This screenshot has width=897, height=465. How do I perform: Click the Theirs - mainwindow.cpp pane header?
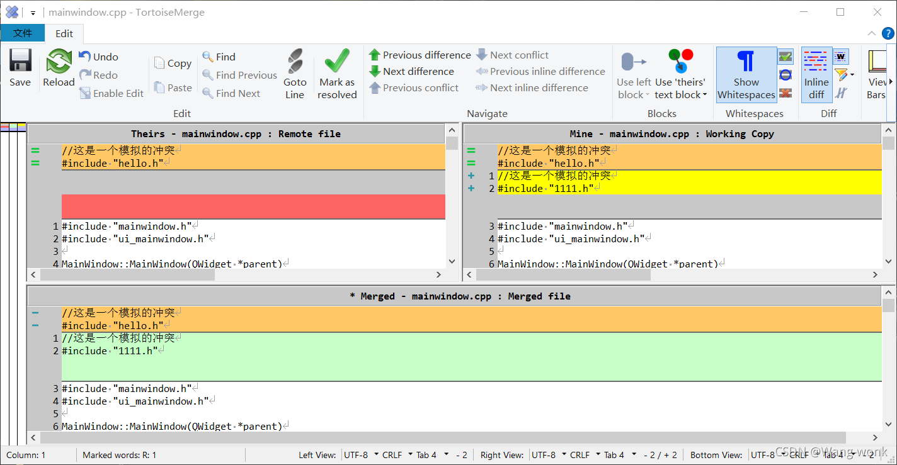point(236,133)
